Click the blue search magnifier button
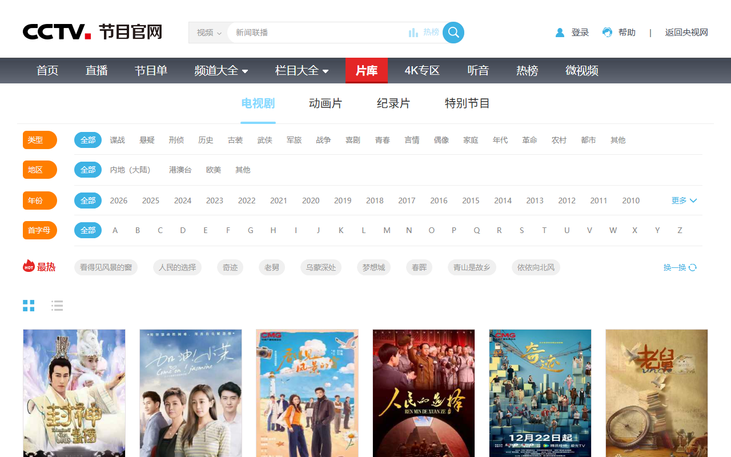731x457 pixels. point(453,33)
